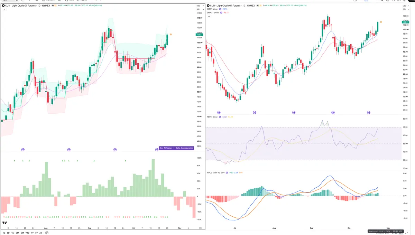The image size is (415, 235).
Task: Open left chart time axis settings gear
Action: [201, 228]
